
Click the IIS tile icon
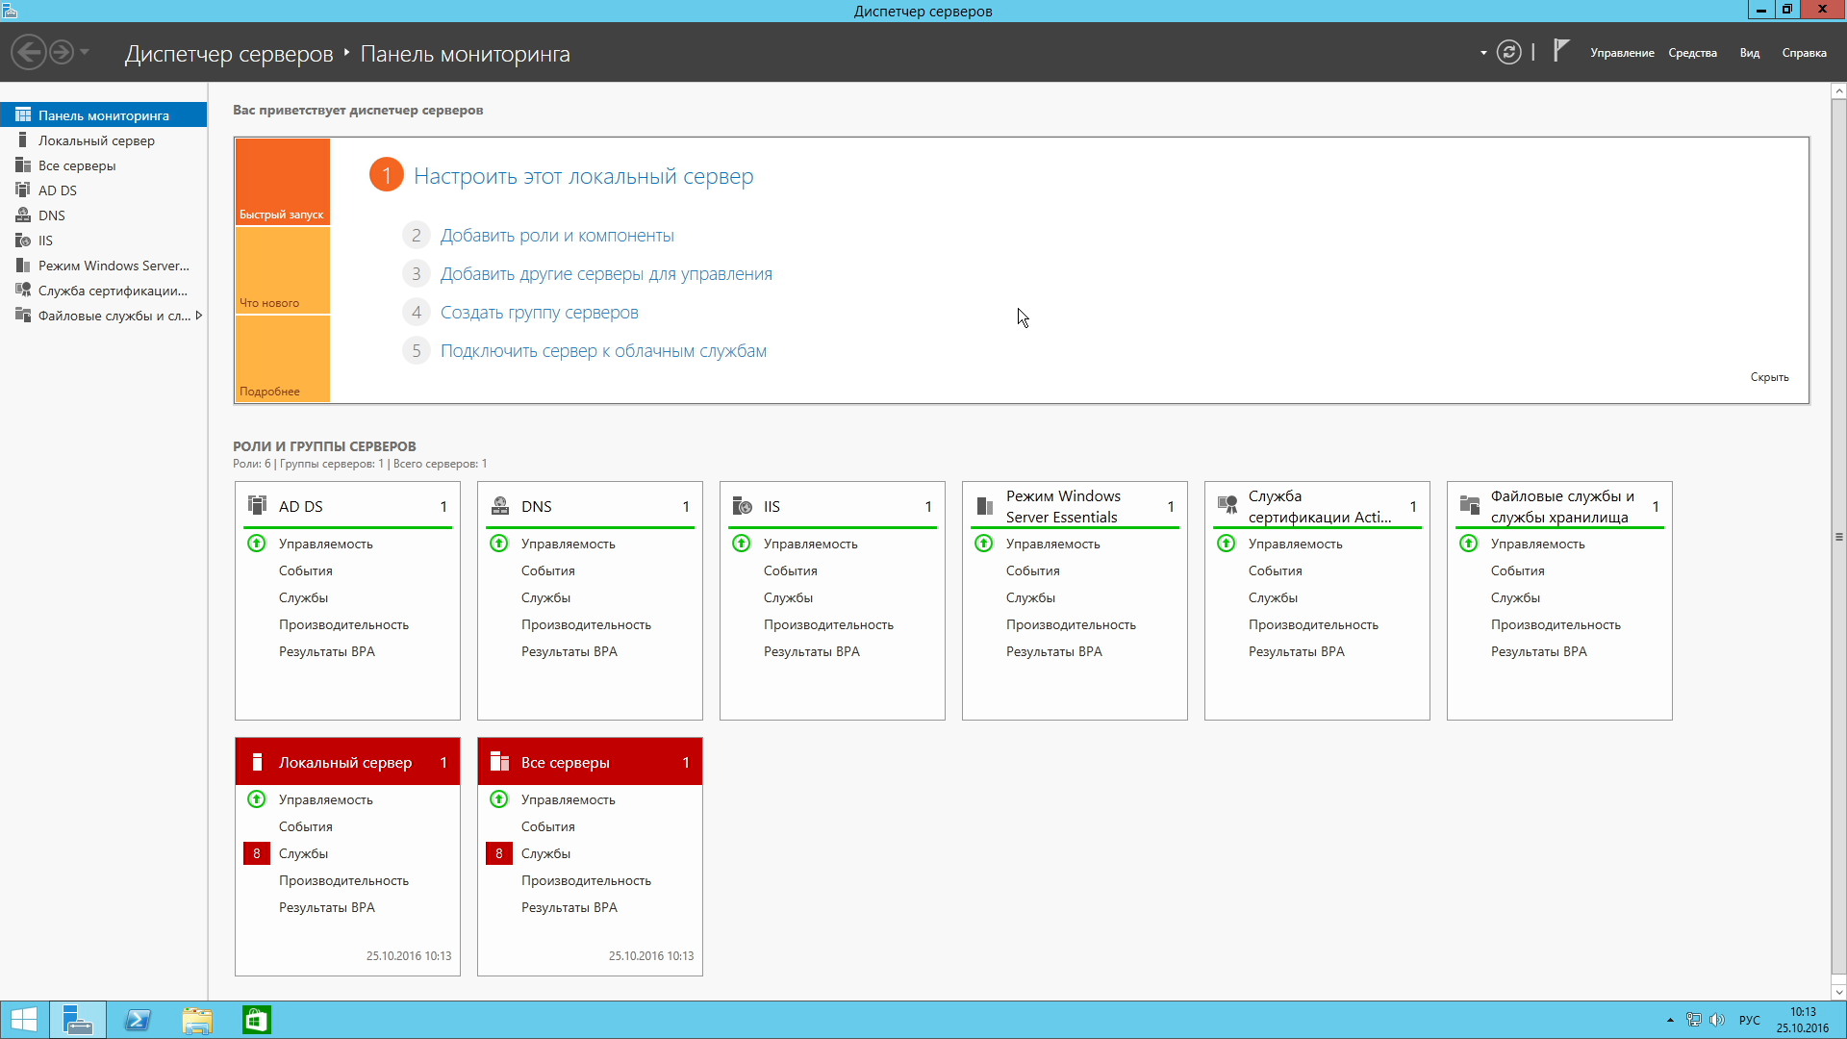(742, 506)
